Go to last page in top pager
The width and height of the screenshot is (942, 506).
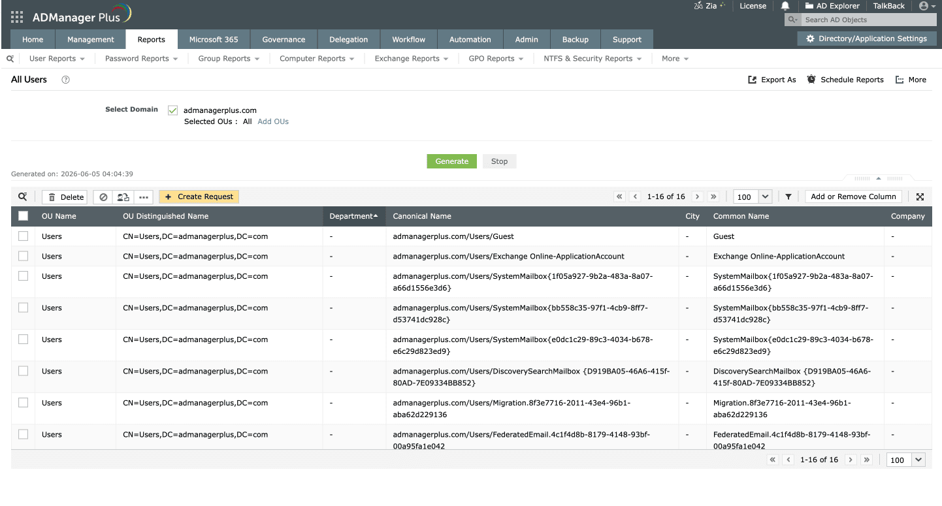click(x=713, y=197)
